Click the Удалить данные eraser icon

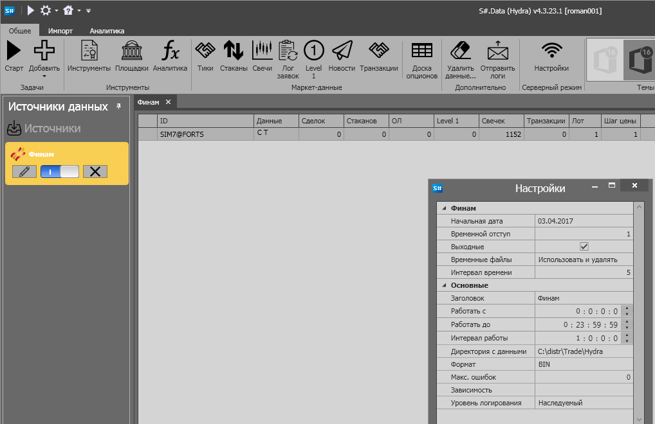(x=460, y=51)
